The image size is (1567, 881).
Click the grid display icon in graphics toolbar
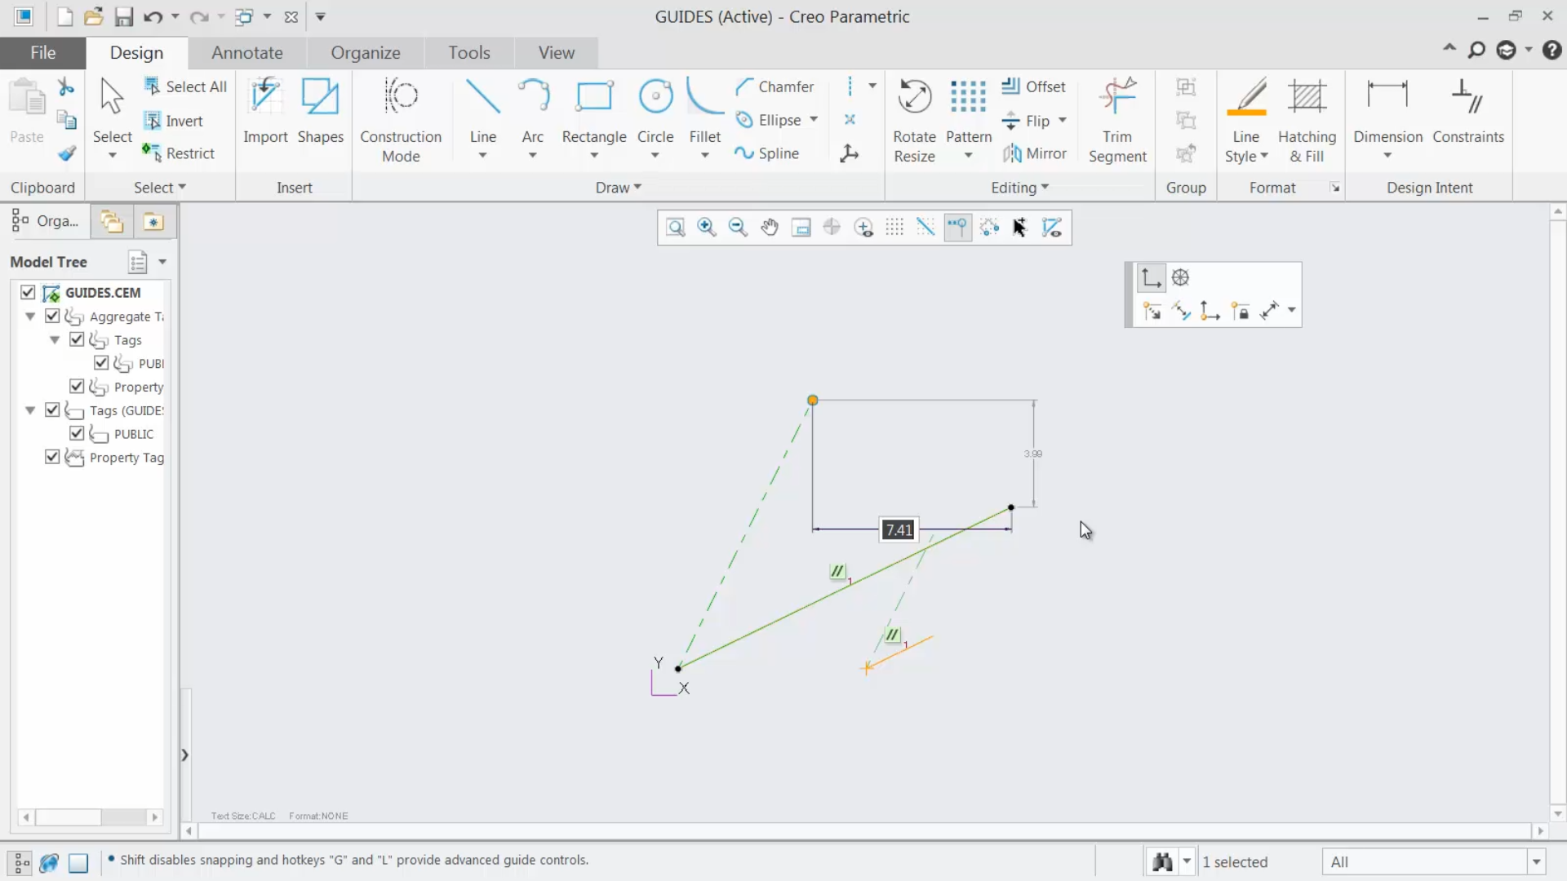[894, 228]
